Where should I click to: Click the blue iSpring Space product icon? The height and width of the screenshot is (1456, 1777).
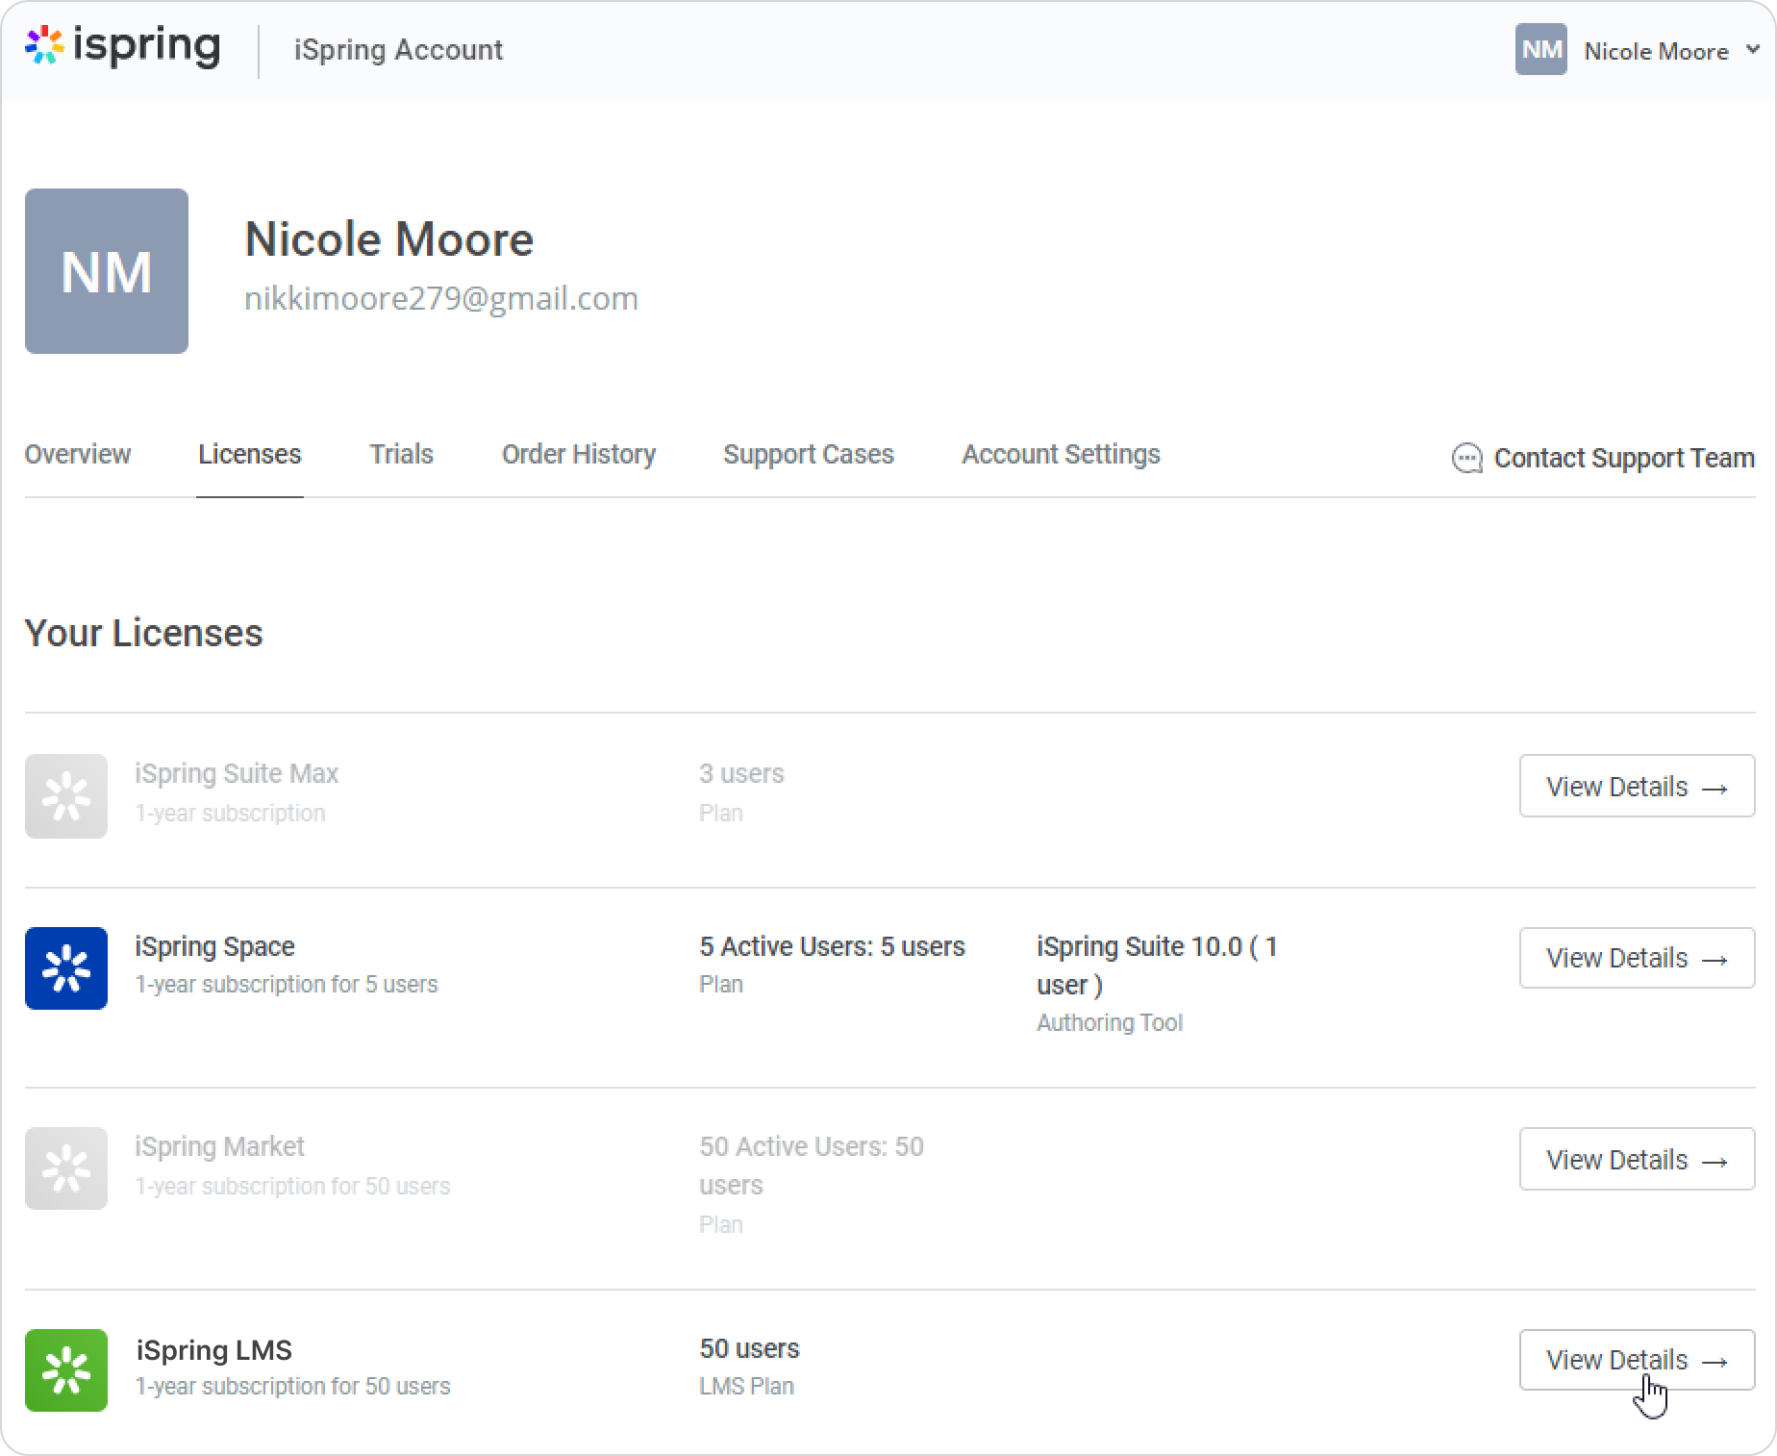coord(66,968)
